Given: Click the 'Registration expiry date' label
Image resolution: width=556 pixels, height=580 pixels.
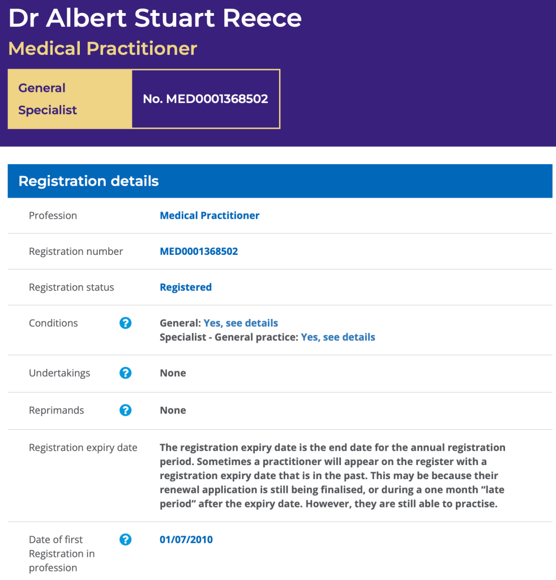Looking at the screenshot, I should pos(83,448).
